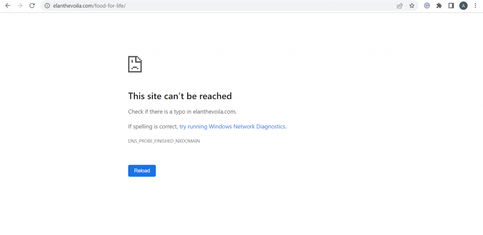Click the forward navigation arrow
Image resolution: width=483 pixels, height=235 pixels.
pos(20,6)
